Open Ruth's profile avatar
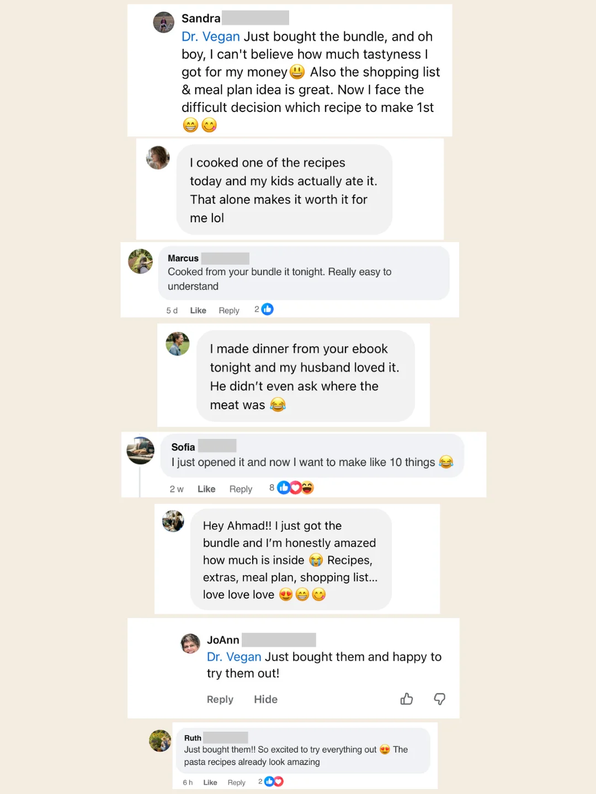Viewport: 596px width, 794px height. pyautogui.click(x=160, y=741)
